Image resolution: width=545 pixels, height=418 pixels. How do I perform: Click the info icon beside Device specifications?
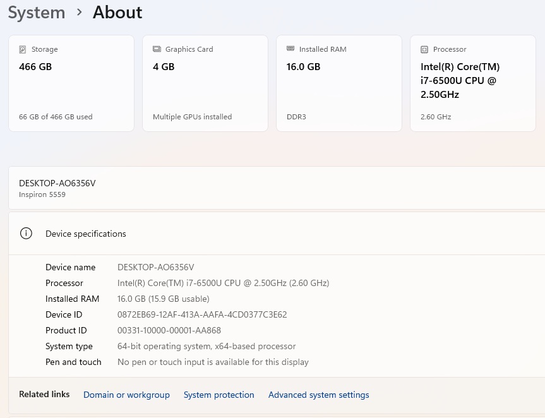(26, 234)
